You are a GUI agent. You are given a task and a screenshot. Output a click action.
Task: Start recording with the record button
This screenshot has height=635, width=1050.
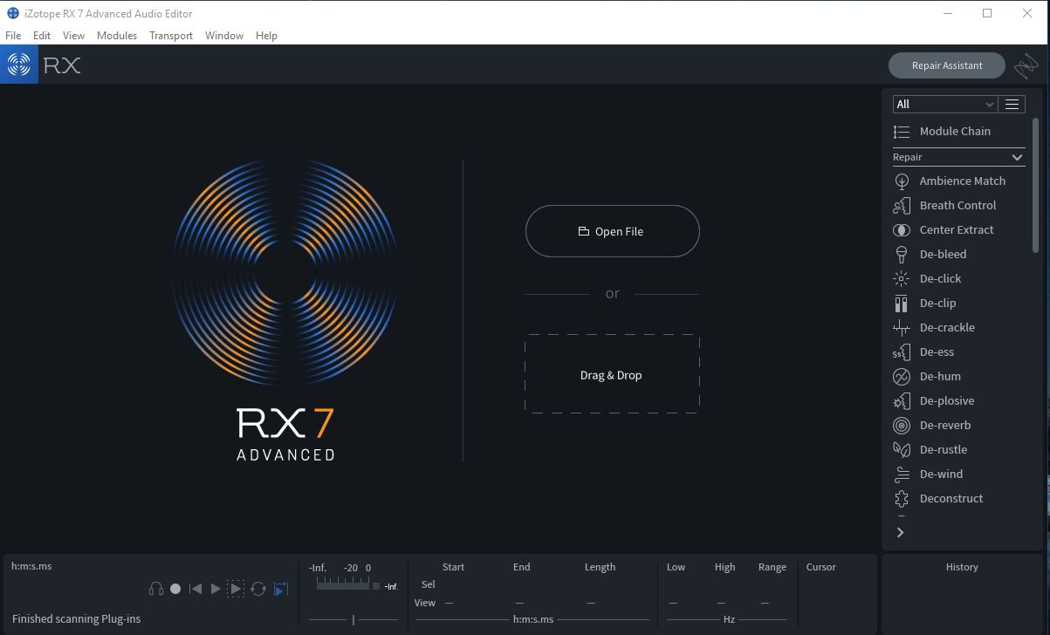click(x=175, y=589)
